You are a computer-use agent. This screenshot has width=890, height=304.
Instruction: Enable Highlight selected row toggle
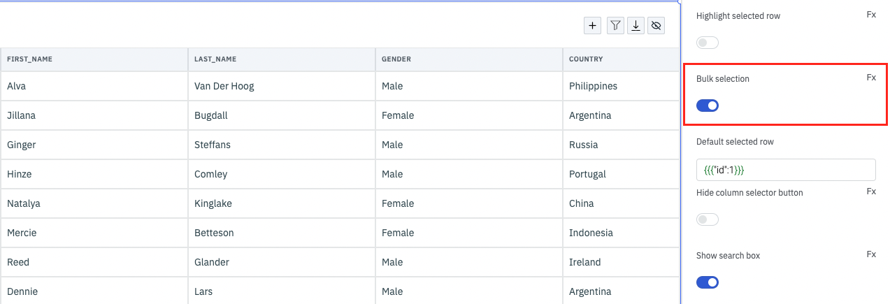[x=708, y=43]
